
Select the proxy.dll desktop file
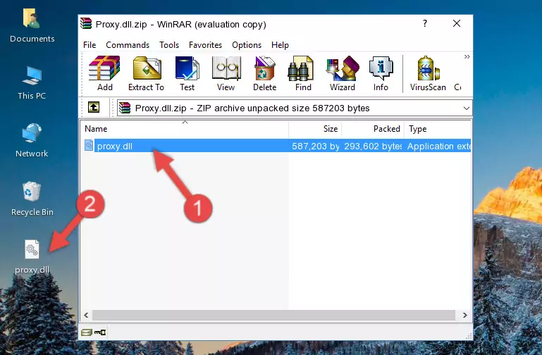(32, 257)
